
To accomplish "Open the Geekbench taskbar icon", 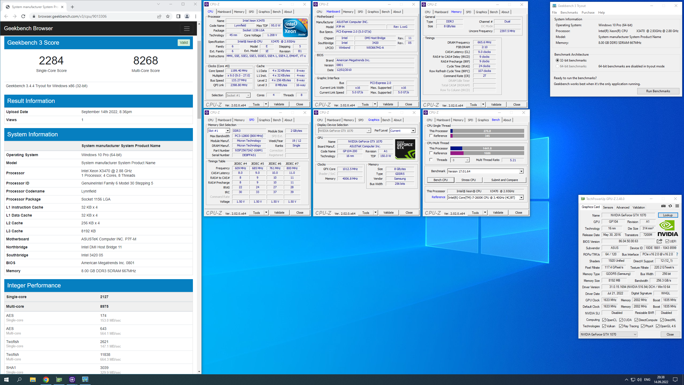I will (85, 379).
